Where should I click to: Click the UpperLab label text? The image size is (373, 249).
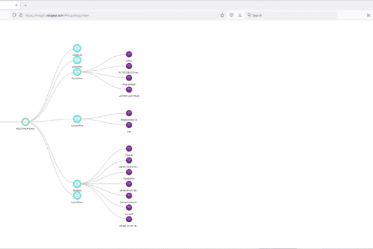pyautogui.click(x=77, y=55)
